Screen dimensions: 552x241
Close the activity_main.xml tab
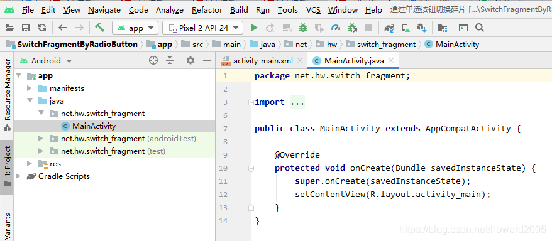click(x=300, y=60)
